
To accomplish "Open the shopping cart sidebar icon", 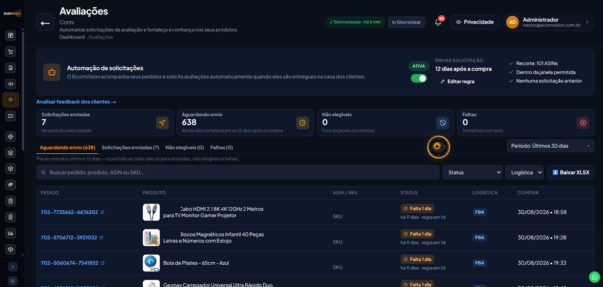I will coord(10,51).
